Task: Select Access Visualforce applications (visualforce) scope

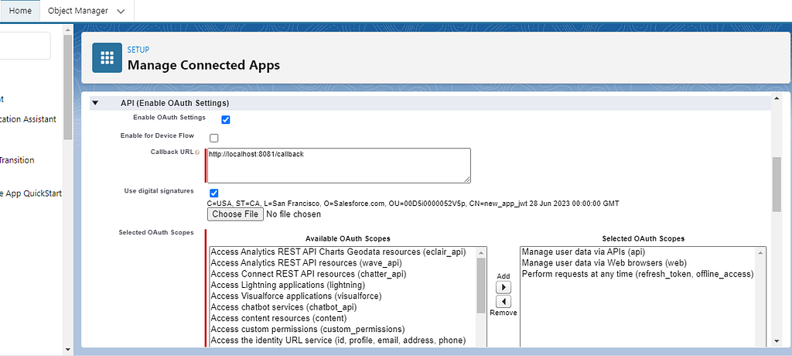Action: tap(296, 296)
